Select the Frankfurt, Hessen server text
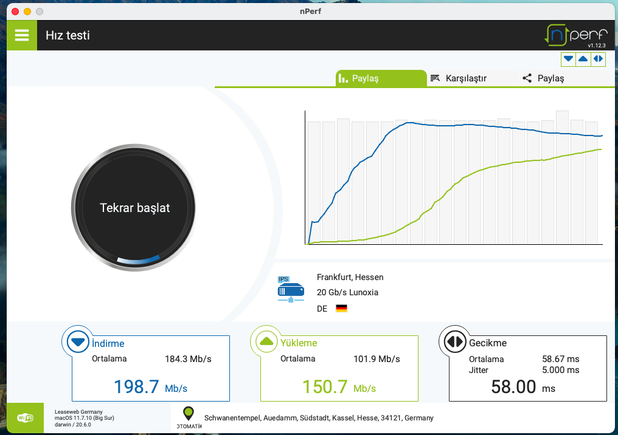Viewport: 618px width, 435px height. [350, 277]
